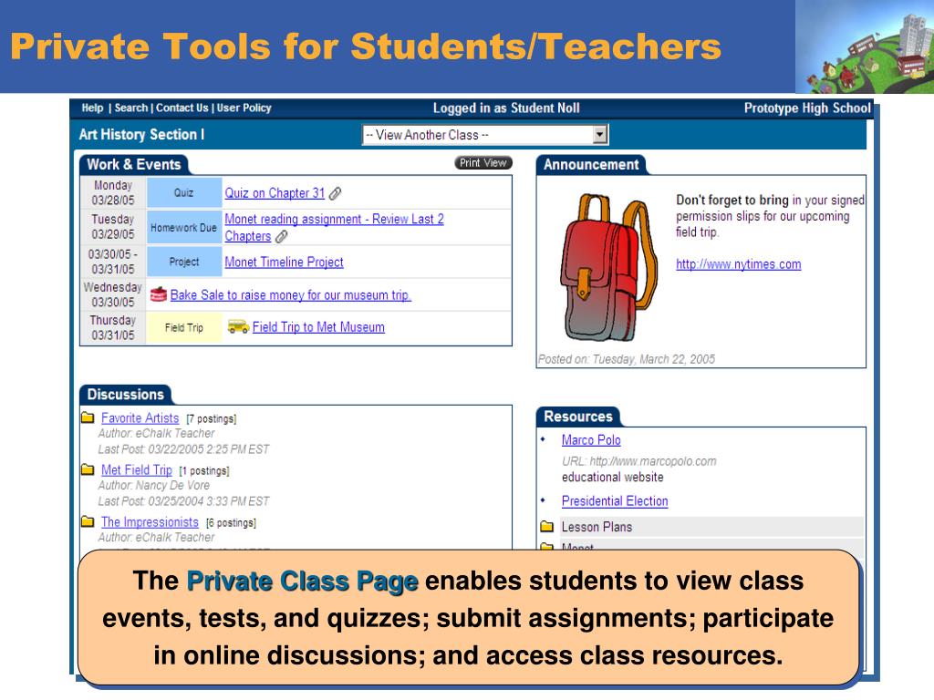
Task: Open Monet Timeline Project link
Action: click(285, 262)
